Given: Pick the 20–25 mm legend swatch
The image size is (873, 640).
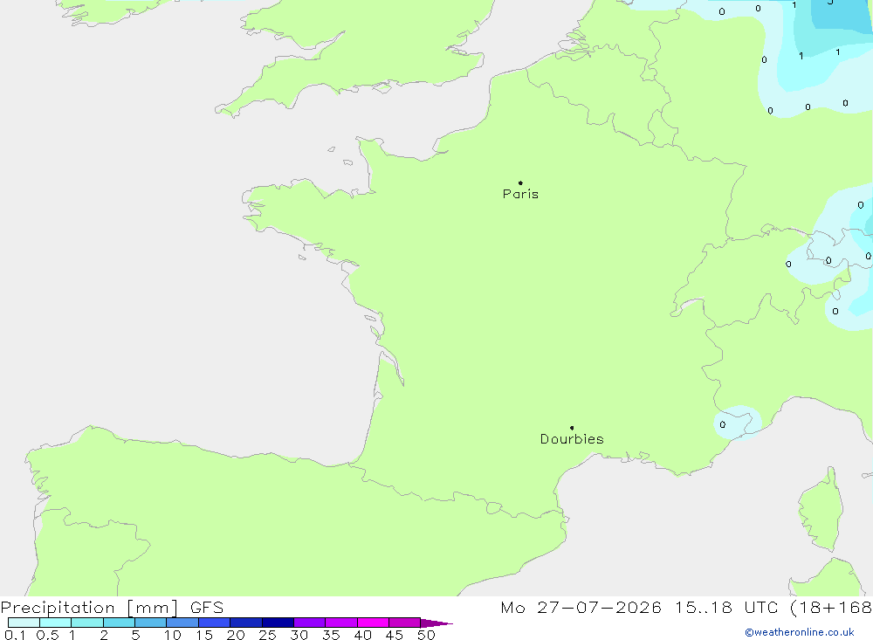Looking at the screenshot, I should (x=245, y=623).
